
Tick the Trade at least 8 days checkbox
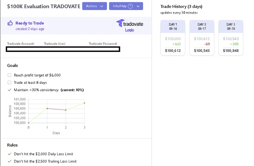click(x=10, y=83)
